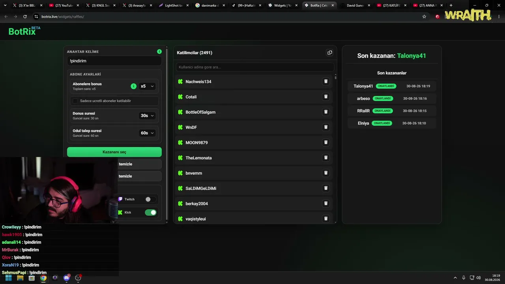Viewport: 505px width, 284px height.
Task: Select winner entry RRallR in recent winners
Action: pos(392,111)
